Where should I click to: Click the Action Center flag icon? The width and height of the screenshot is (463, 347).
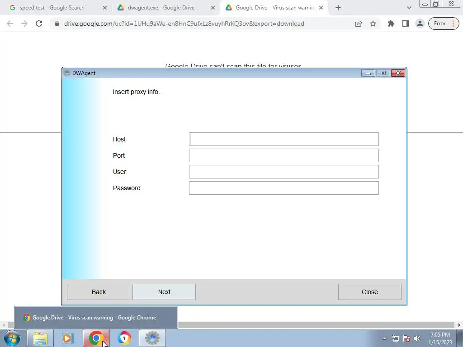pos(406,338)
